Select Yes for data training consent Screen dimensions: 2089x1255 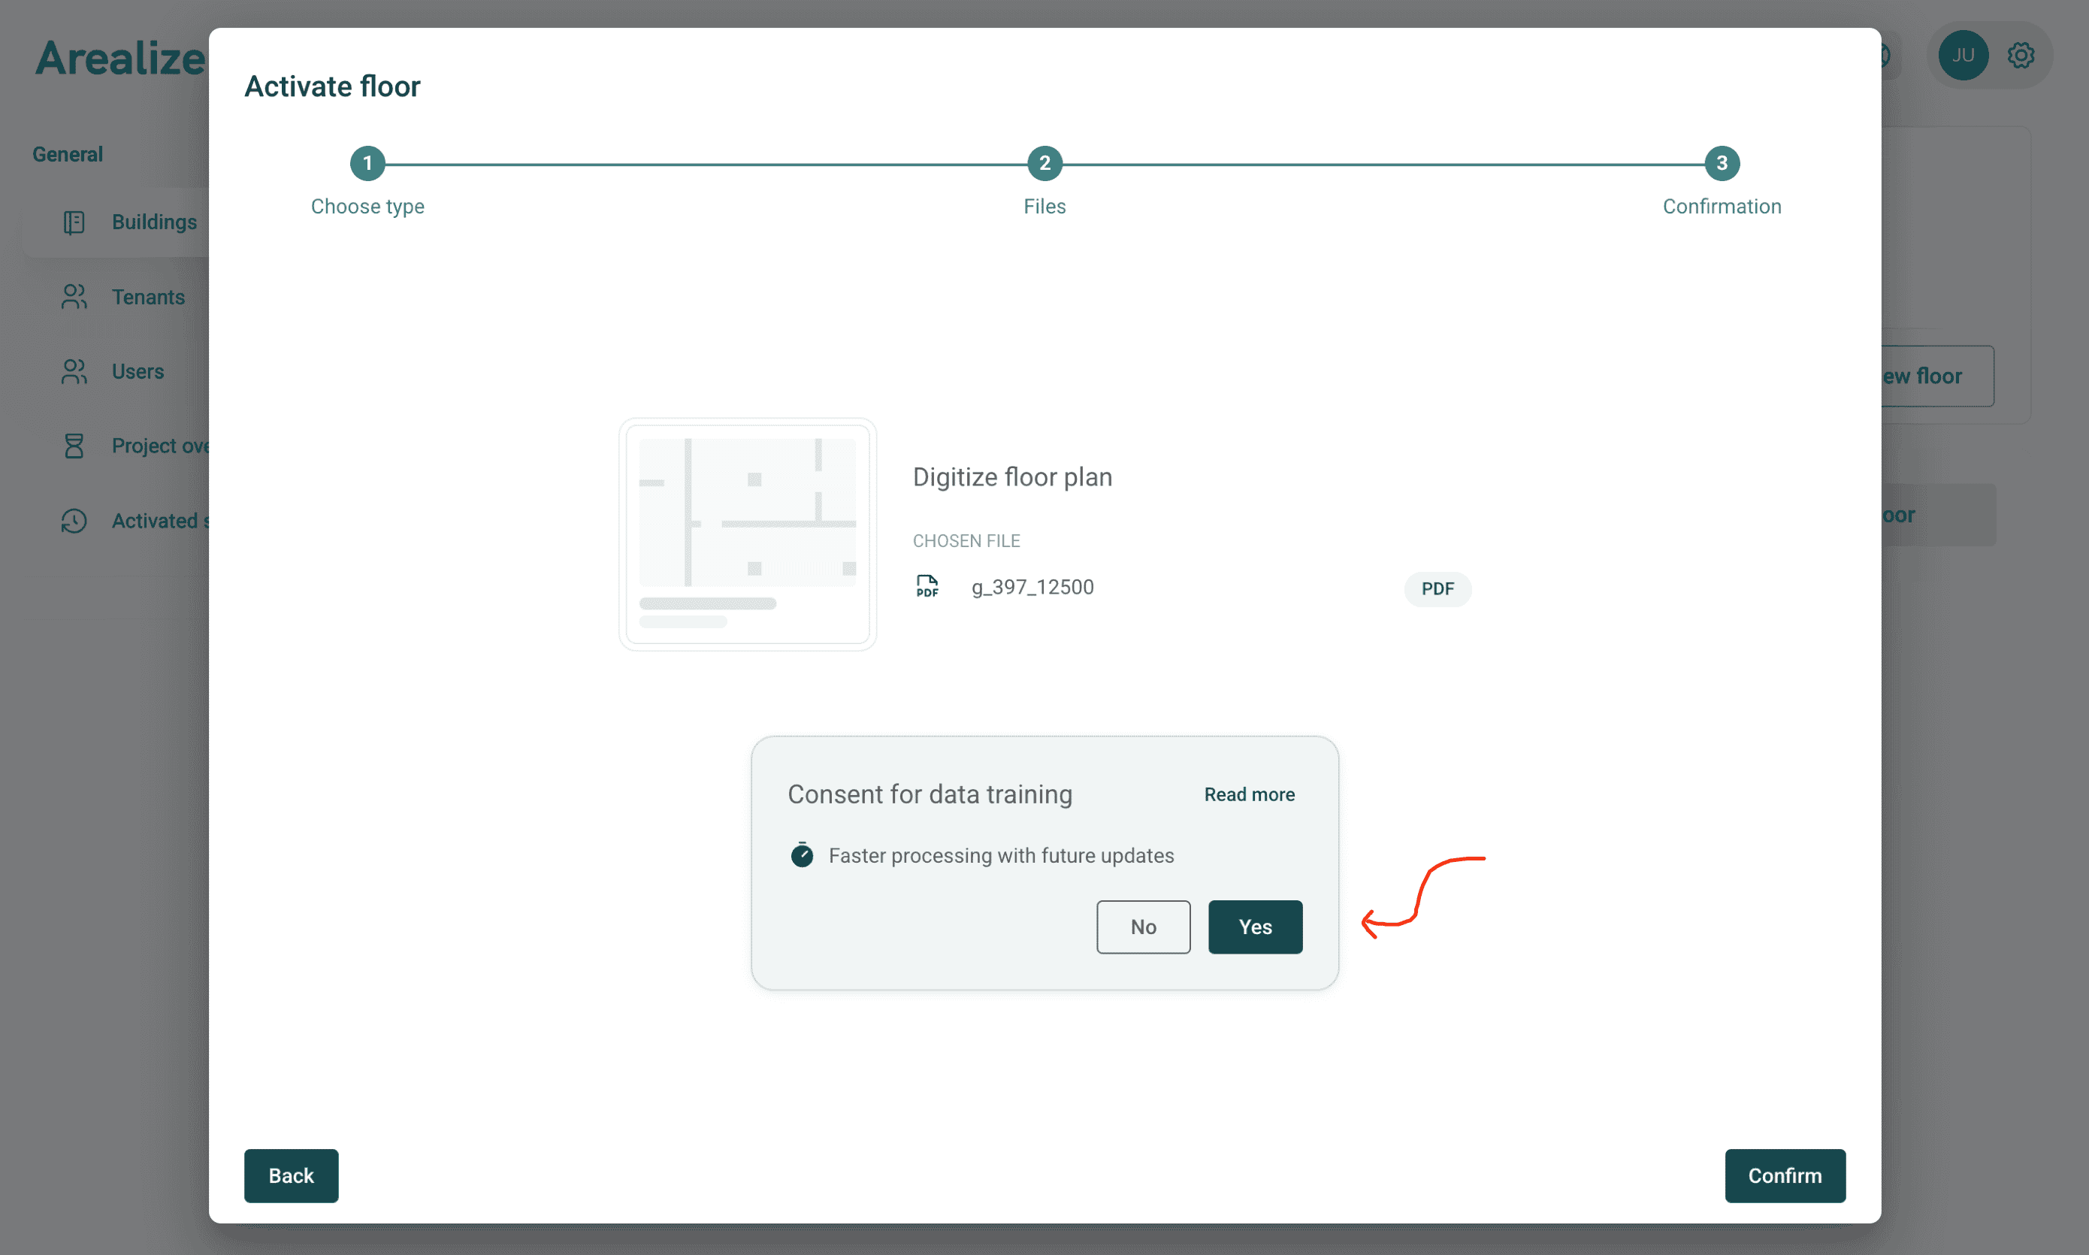[x=1255, y=927]
